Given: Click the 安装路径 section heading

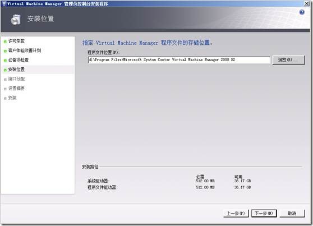Looking at the screenshot, I should [x=90, y=167].
